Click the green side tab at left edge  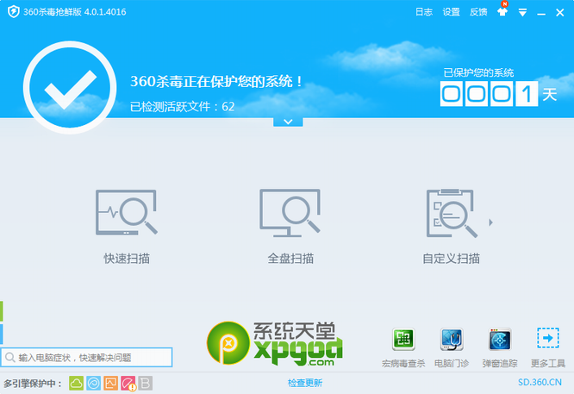[2, 311]
